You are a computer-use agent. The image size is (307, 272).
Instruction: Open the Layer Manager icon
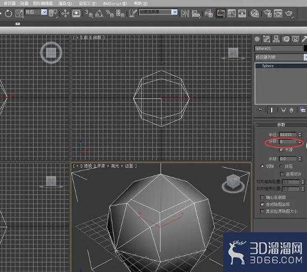pos(209,13)
